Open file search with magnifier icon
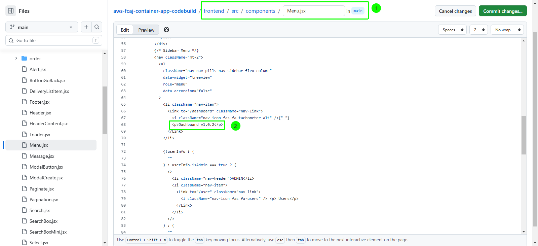Screen dimensions: 538x246 point(97,27)
